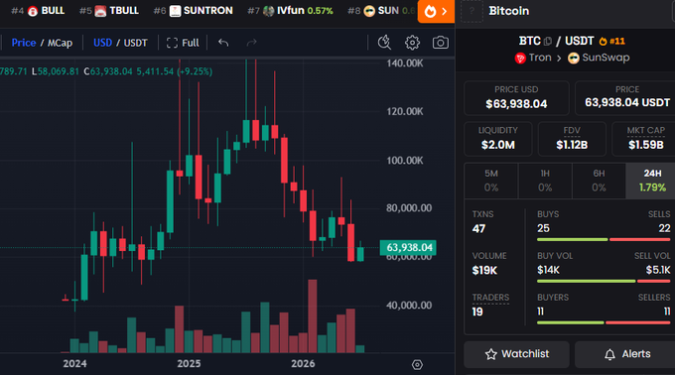Click the BTC / USDT pair title
Screen dimensions: 675x375
[556, 42]
